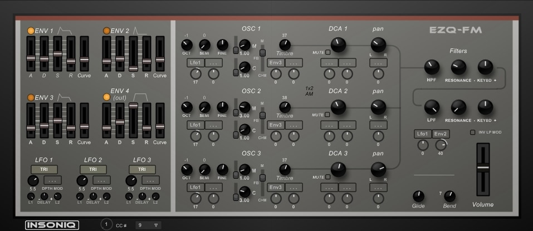The height and width of the screenshot is (231, 533).
Task: Click DCA 3 second mod source slot
Action: [348, 187]
